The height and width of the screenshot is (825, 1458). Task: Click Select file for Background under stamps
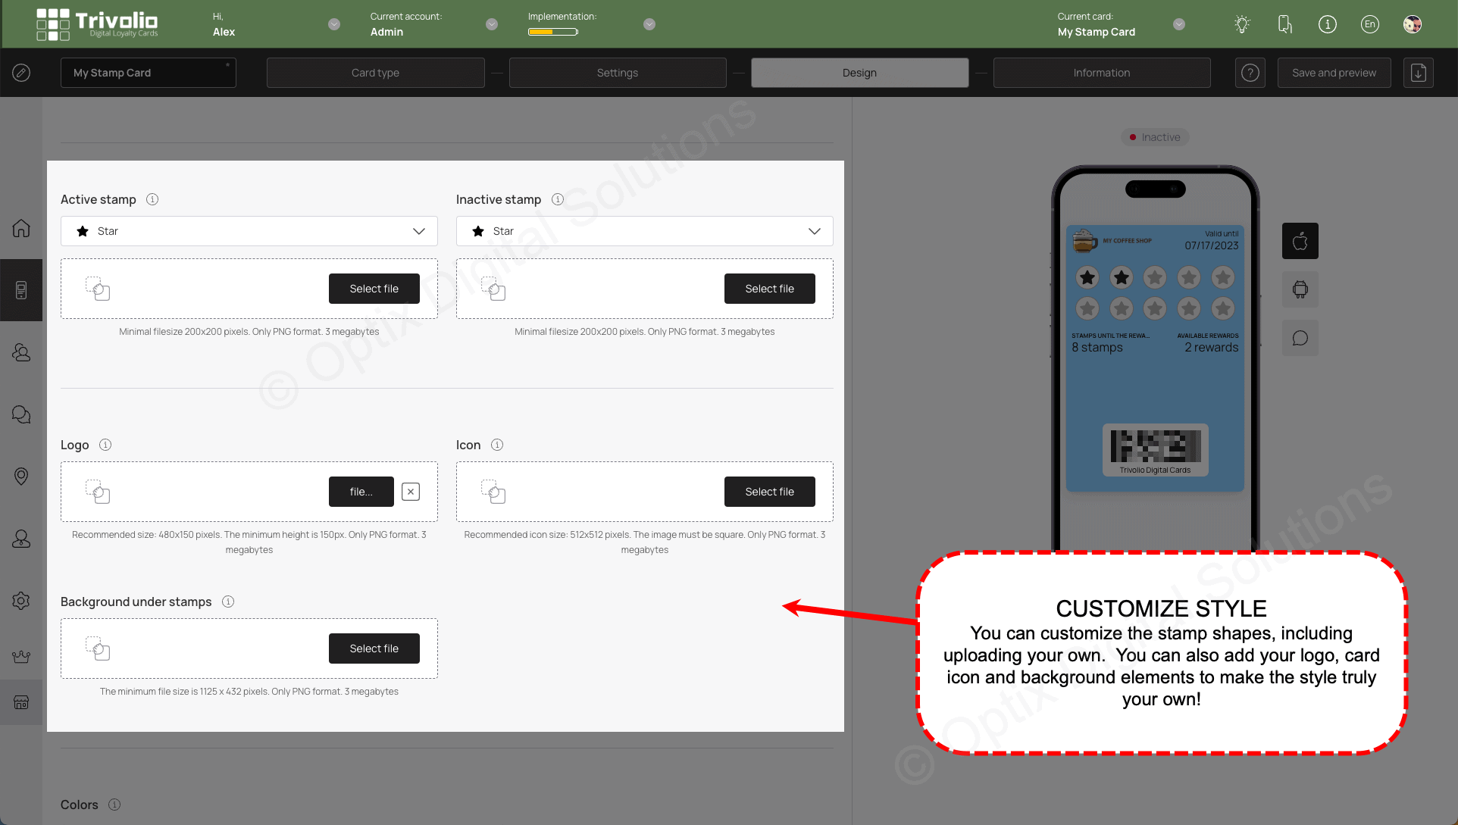374,648
